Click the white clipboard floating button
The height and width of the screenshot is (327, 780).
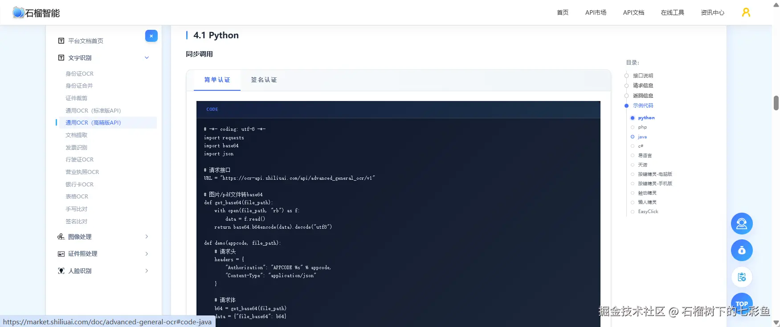pyautogui.click(x=742, y=277)
